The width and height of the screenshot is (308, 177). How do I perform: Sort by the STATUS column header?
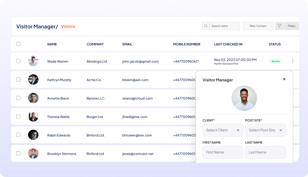click(x=275, y=44)
